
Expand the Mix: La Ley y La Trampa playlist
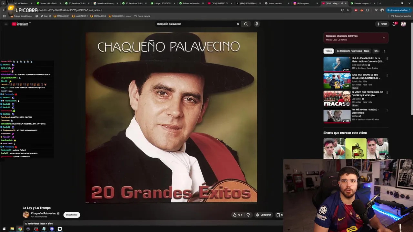384,38
